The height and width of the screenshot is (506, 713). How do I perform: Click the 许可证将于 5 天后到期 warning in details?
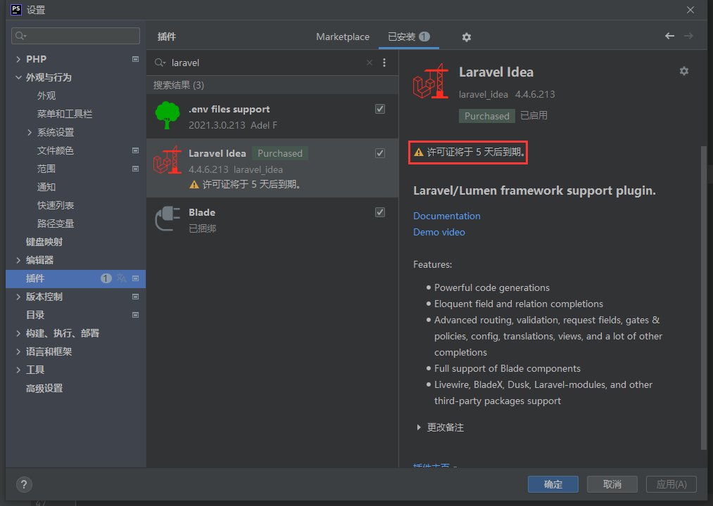(468, 153)
